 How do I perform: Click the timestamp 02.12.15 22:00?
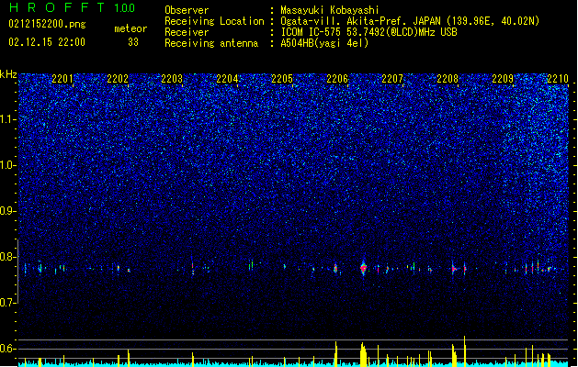pos(47,42)
